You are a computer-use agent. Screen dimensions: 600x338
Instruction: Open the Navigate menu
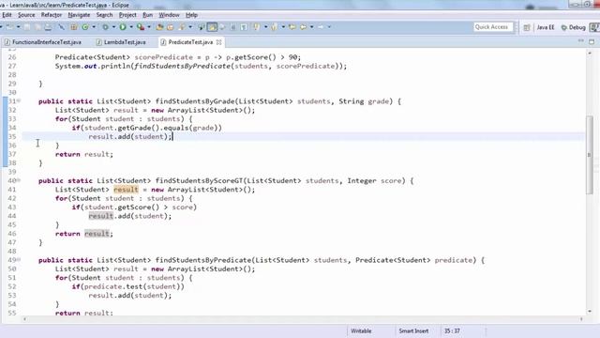click(x=79, y=15)
